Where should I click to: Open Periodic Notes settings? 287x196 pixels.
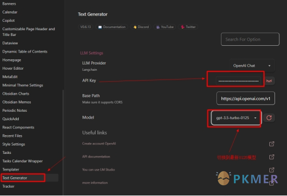pyautogui.click(x=15, y=111)
